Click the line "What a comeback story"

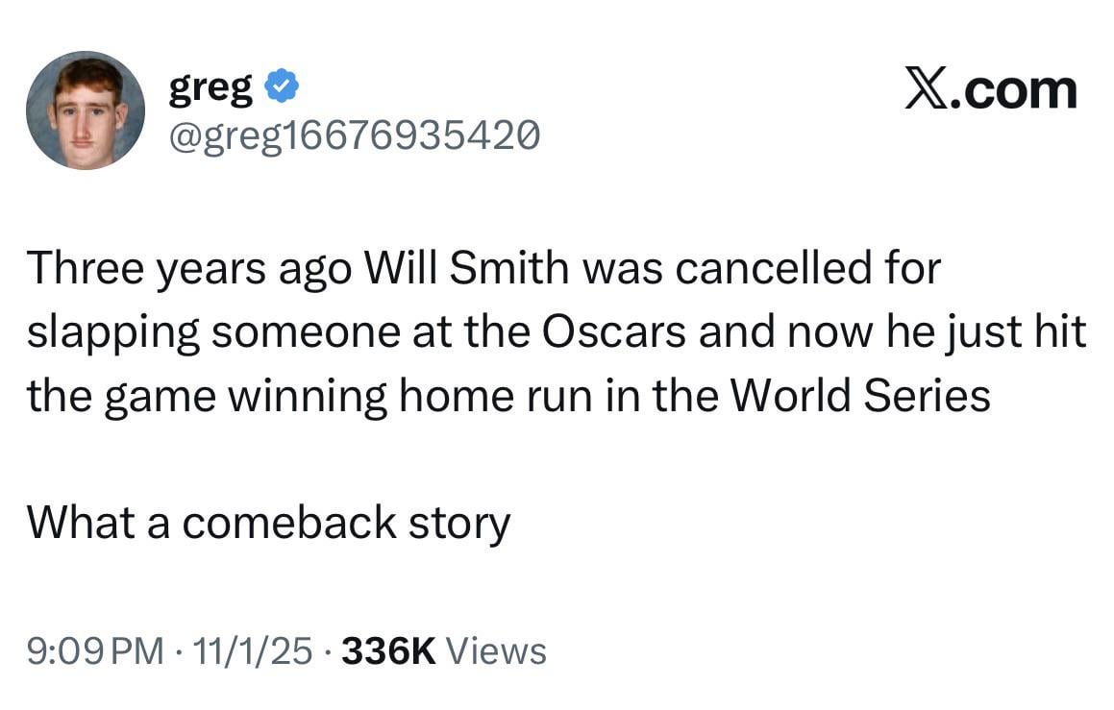[268, 522]
